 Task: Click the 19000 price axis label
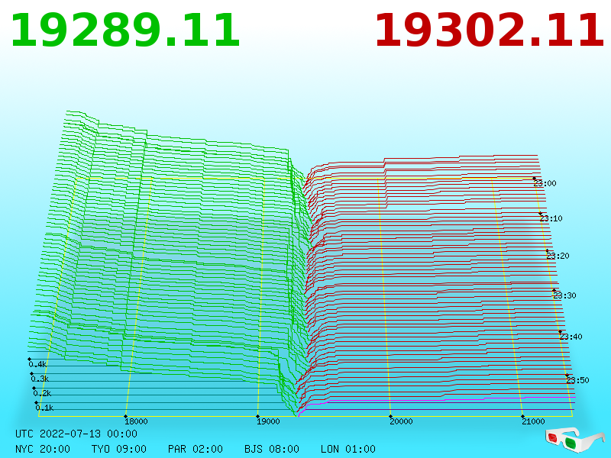(x=268, y=421)
